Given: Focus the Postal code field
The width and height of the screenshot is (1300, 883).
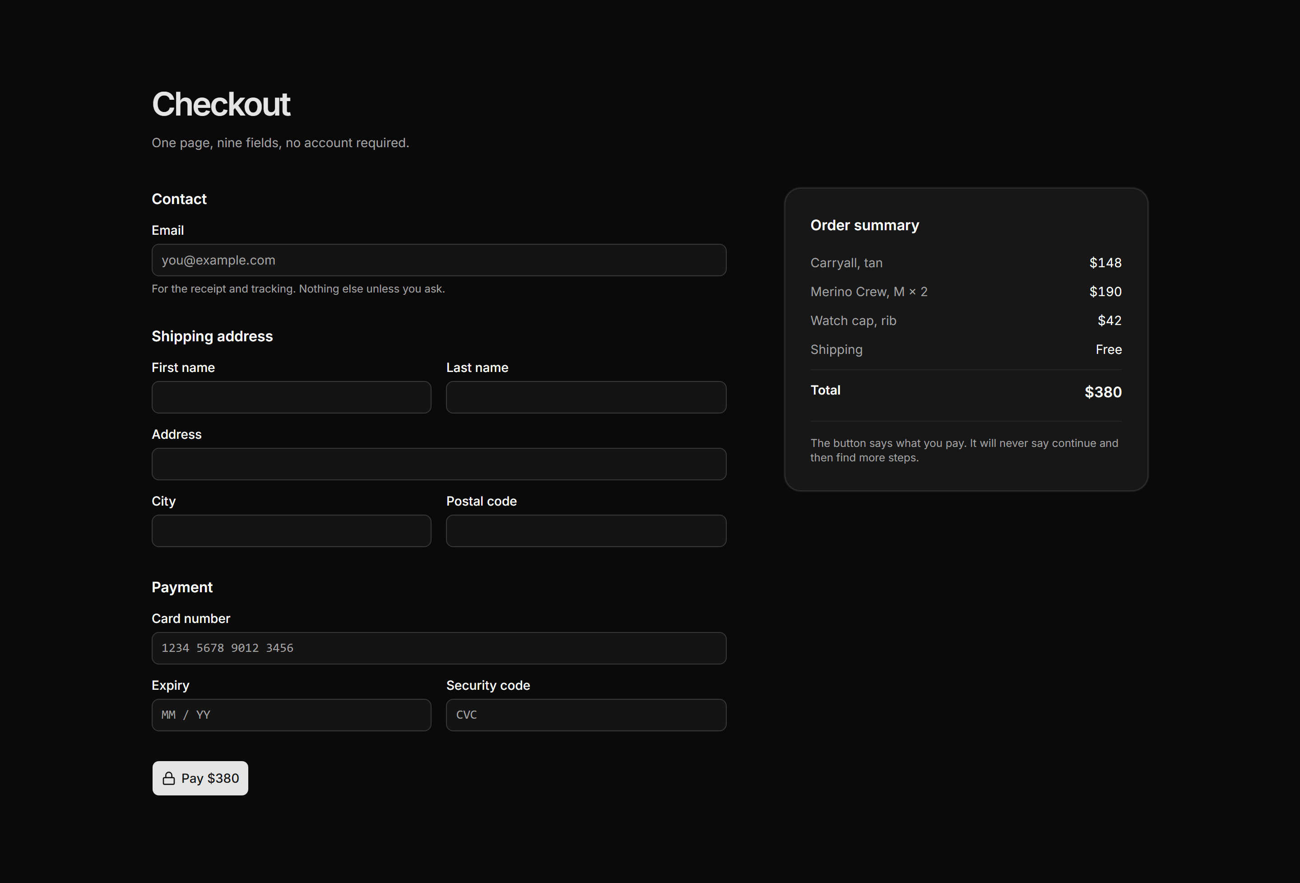Looking at the screenshot, I should coord(586,531).
